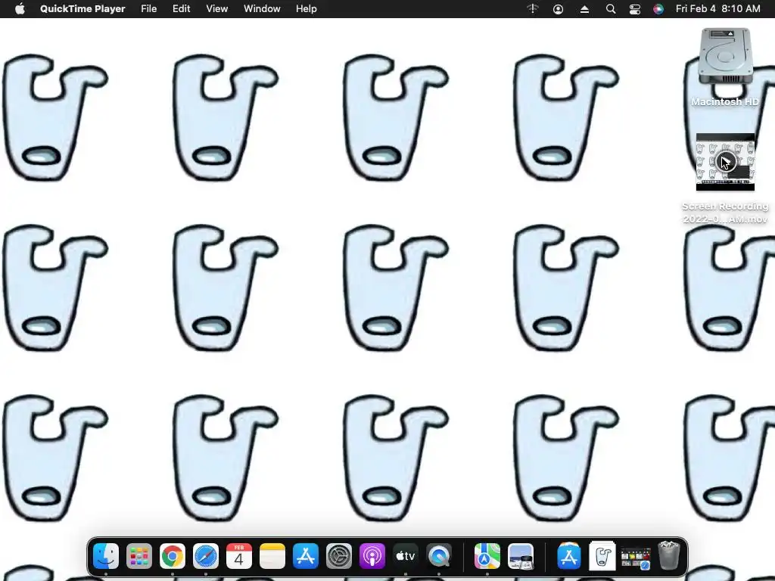Image resolution: width=775 pixels, height=581 pixels.
Task: Select the Screen Recording .mov thumbnail
Action: coord(725,162)
